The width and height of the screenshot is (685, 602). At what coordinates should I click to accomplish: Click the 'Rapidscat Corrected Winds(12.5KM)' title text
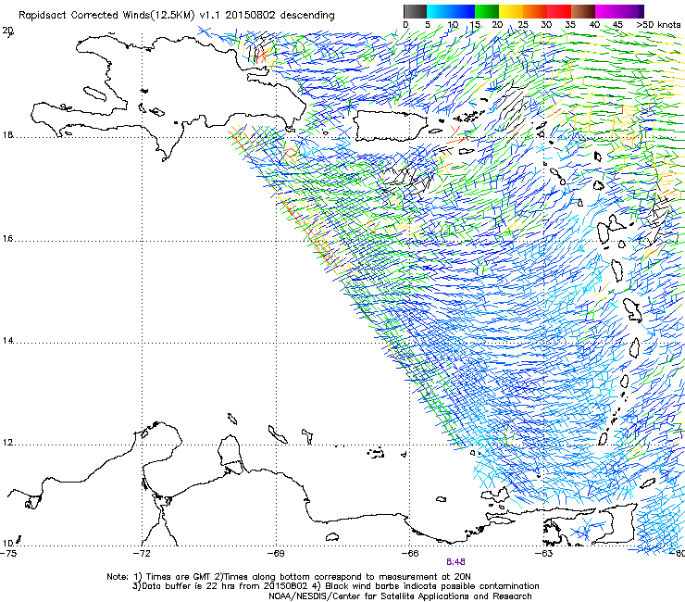click(106, 16)
